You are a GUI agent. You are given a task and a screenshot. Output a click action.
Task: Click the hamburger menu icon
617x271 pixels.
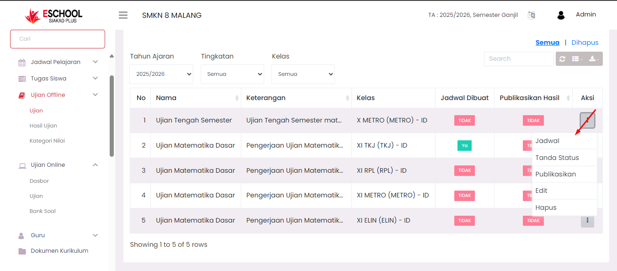point(123,15)
